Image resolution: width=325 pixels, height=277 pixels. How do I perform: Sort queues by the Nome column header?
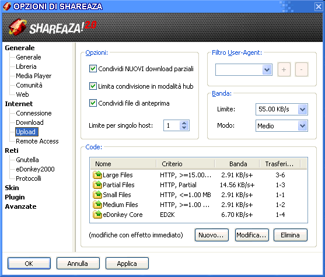[x=123, y=164]
